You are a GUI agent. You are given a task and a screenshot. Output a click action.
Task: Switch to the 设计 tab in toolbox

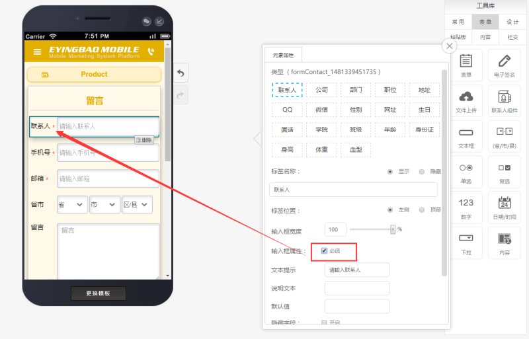(x=512, y=22)
